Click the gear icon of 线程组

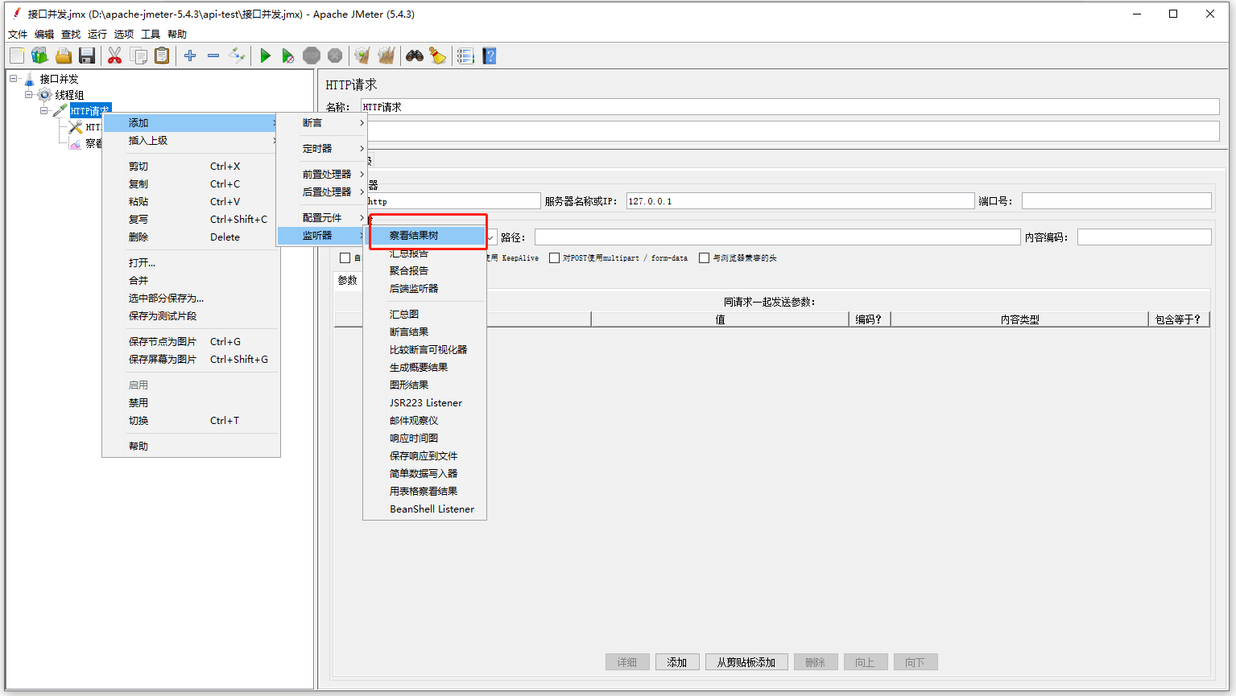[45, 95]
